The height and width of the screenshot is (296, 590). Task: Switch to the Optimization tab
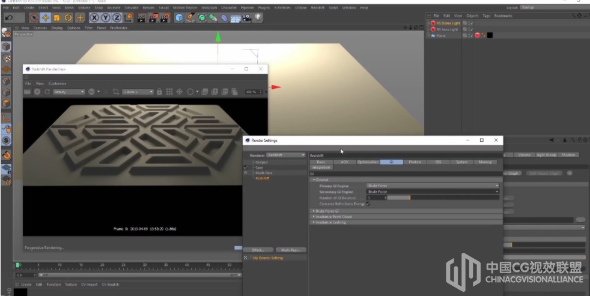point(368,162)
